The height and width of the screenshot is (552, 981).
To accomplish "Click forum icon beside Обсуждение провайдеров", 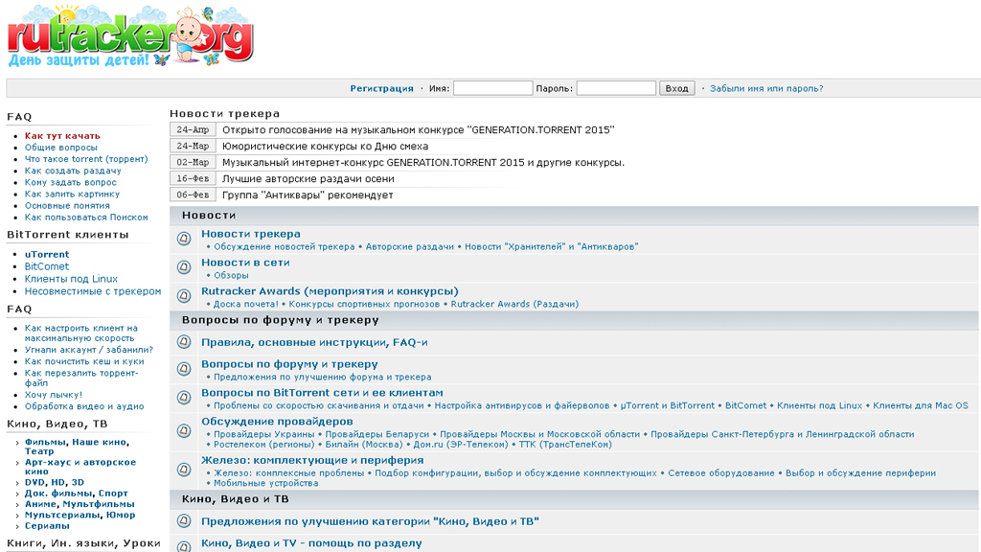I will pos(184,430).
